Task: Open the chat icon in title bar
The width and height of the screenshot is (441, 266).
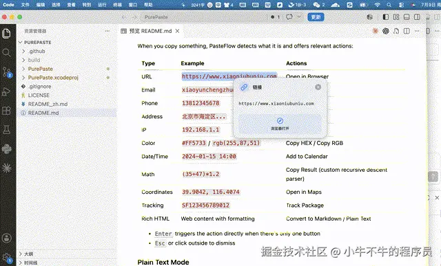Action: point(289,17)
